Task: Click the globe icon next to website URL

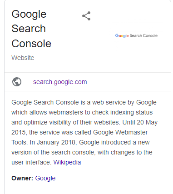Action: tap(17, 82)
